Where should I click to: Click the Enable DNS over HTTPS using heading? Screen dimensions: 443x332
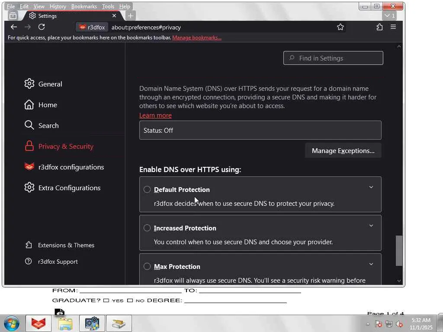click(x=190, y=169)
